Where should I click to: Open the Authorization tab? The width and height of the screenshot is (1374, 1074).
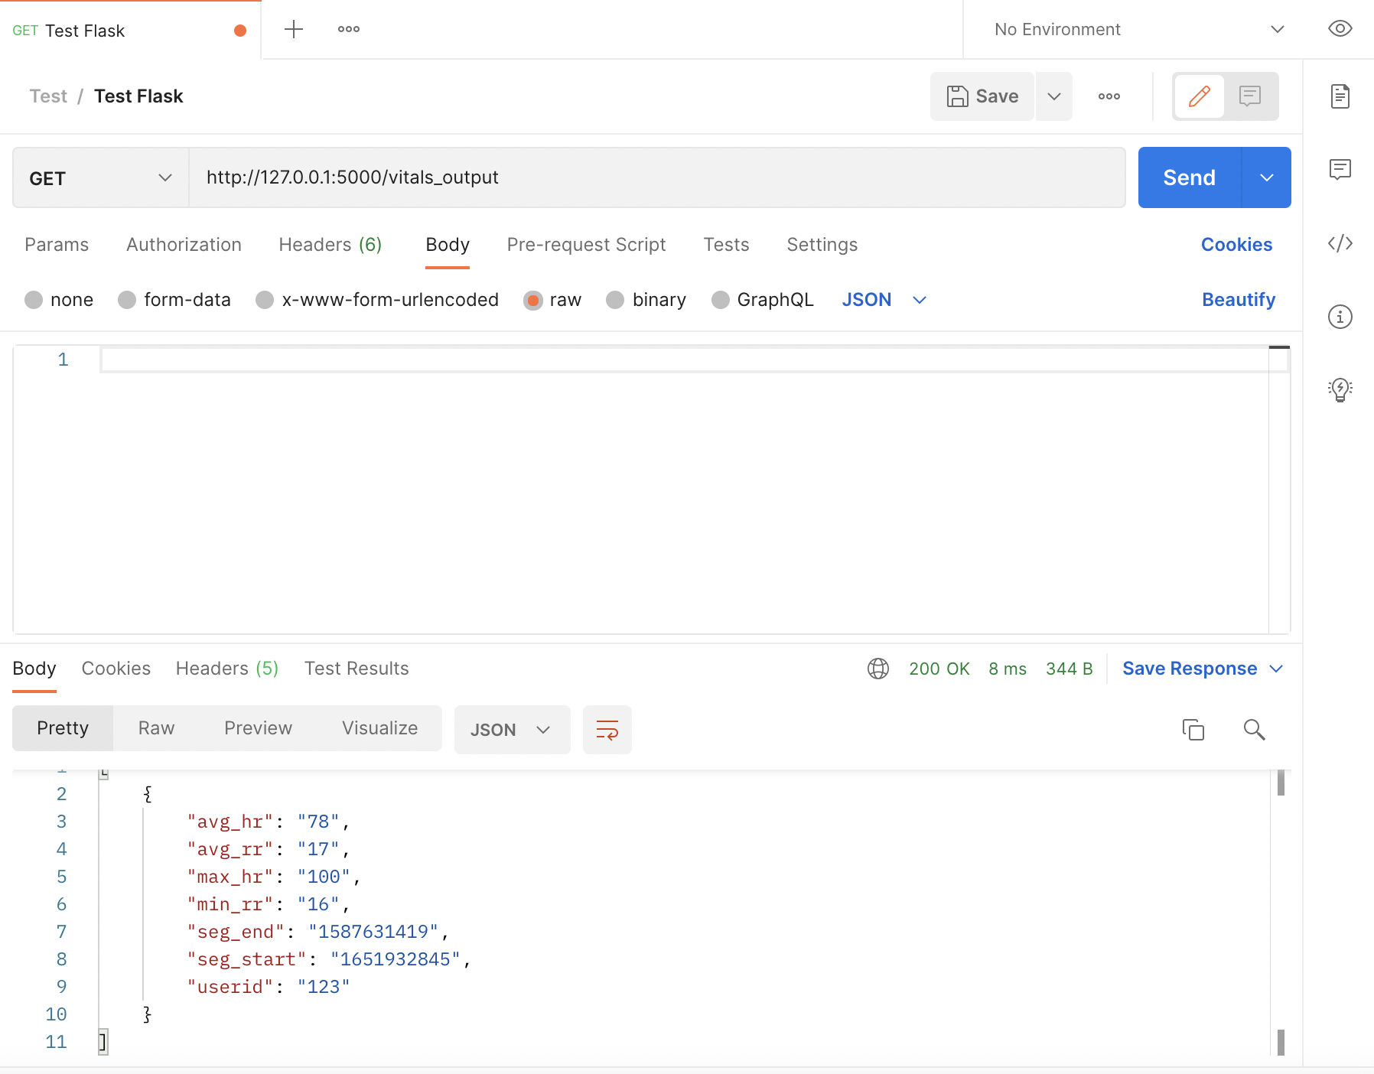[x=184, y=245]
